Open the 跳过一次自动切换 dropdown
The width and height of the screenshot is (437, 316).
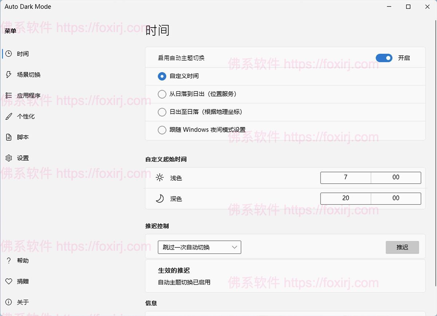pyautogui.click(x=199, y=247)
